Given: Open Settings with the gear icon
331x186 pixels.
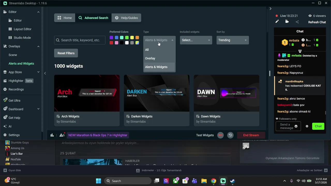Looking at the screenshot, I should (11, 135).
